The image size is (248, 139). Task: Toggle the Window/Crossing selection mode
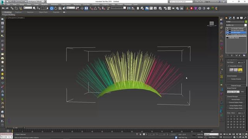(46, 8)
